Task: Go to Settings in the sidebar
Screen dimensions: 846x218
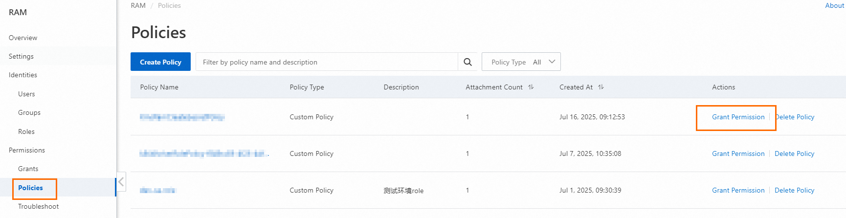Action: tap(21, 56)
